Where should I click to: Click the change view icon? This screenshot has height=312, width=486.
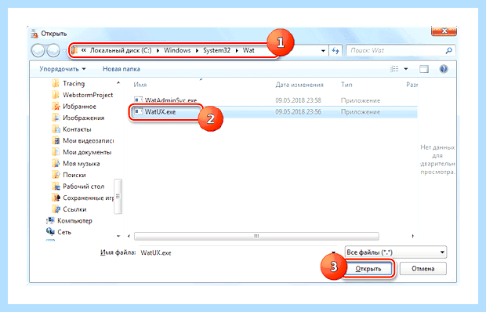pos(394,69)
